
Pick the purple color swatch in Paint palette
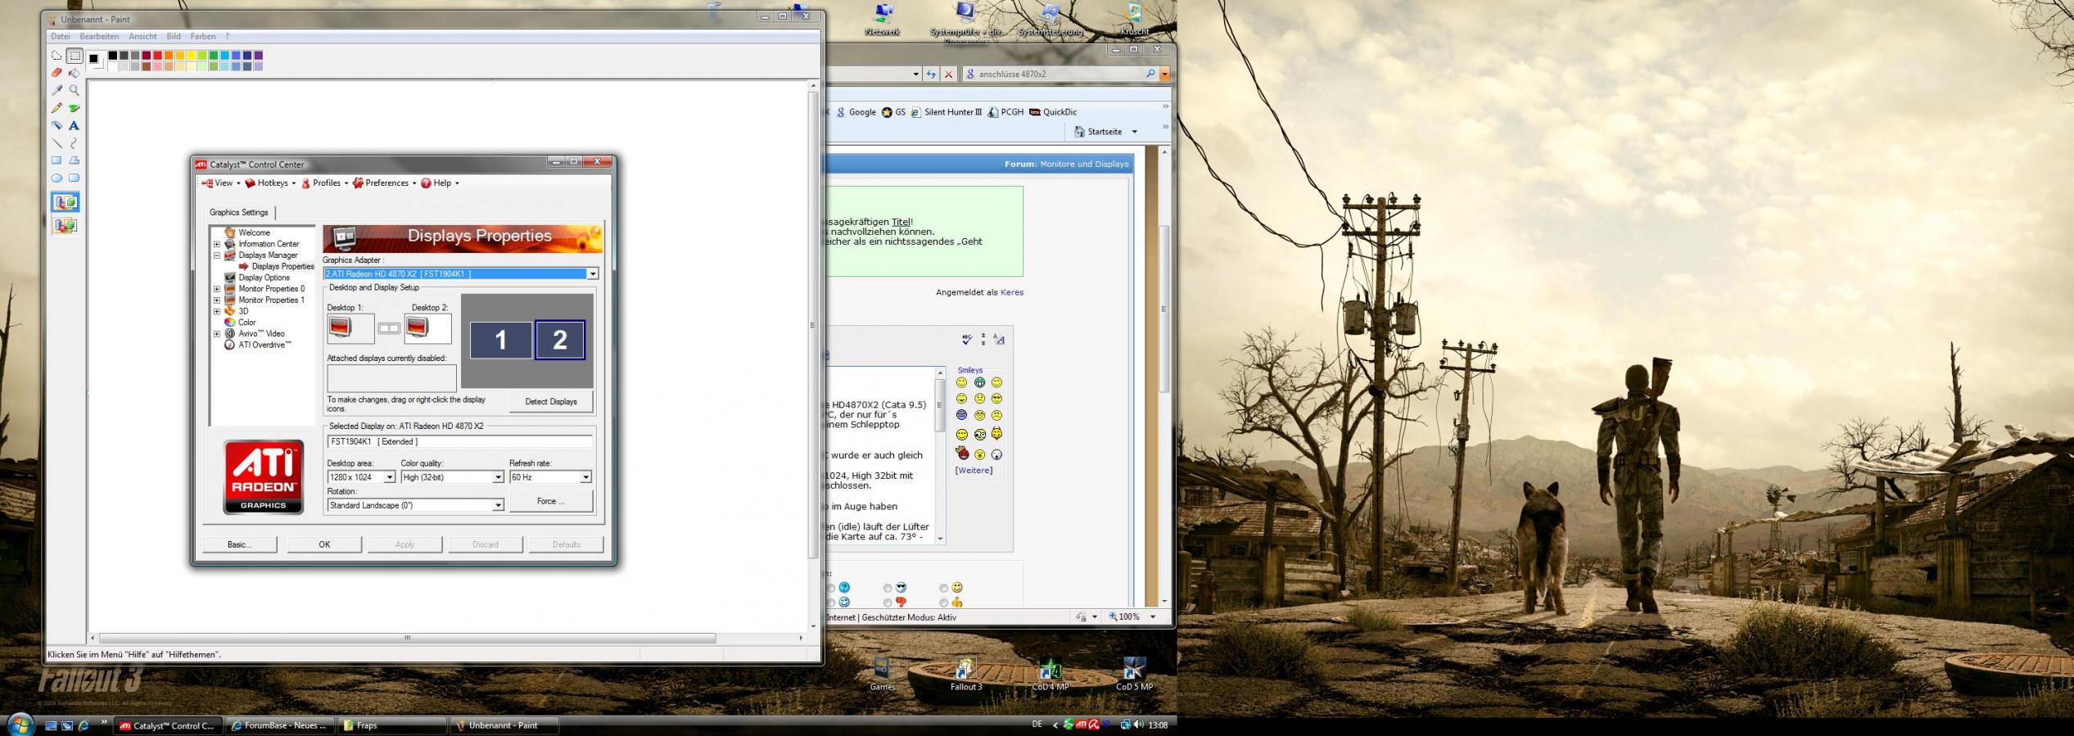(258, 56)
